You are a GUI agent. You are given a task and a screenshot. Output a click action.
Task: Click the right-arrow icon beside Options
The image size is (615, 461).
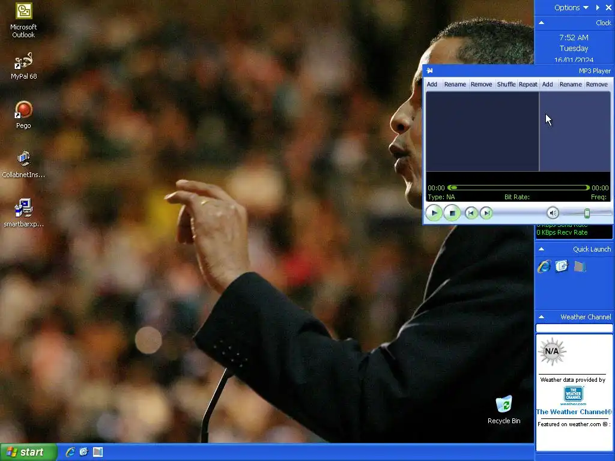[598, 7]
